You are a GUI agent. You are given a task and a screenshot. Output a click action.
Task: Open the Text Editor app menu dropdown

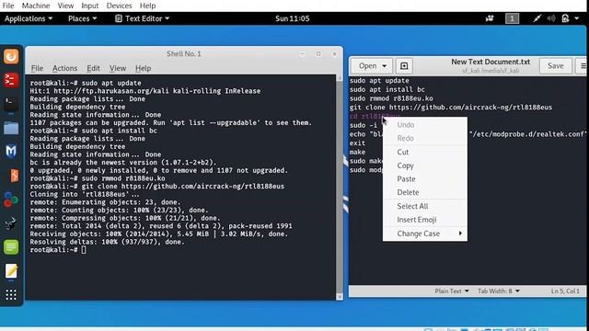(142, 18)
